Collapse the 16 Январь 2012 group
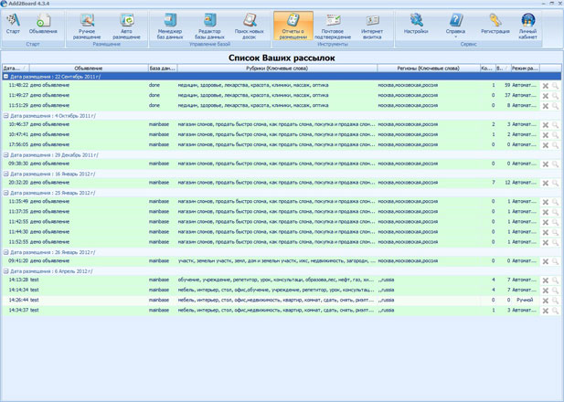 coord(5,174)
